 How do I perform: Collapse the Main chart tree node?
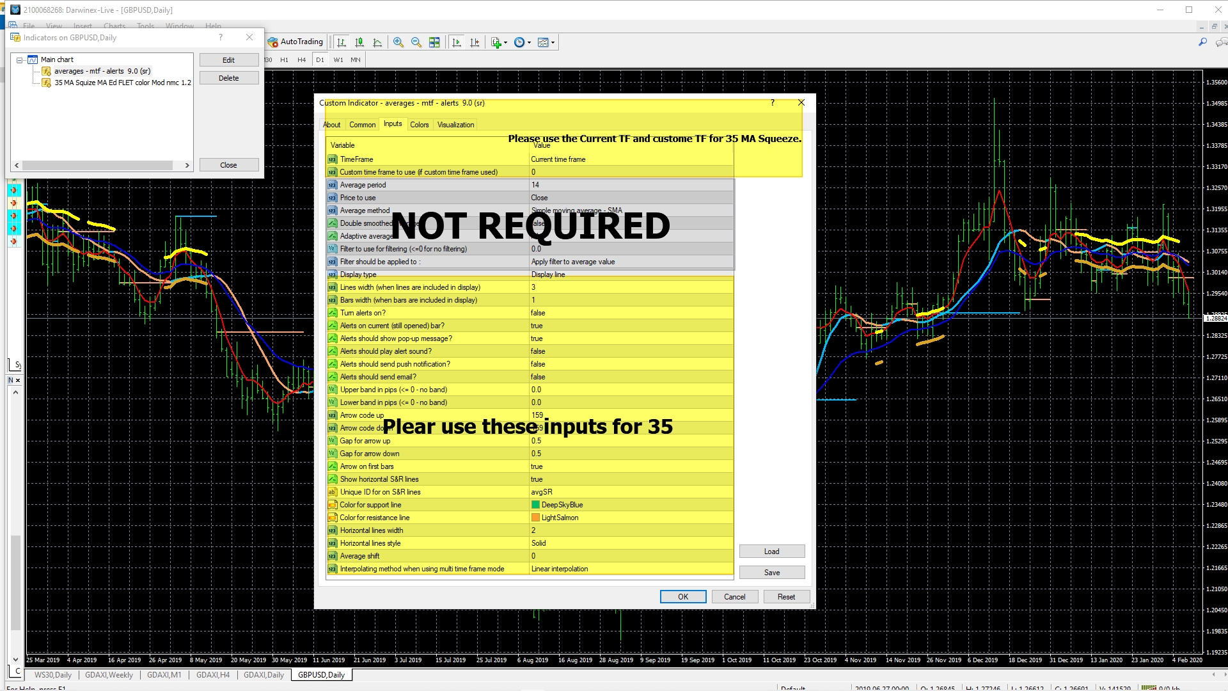(20, 60)
